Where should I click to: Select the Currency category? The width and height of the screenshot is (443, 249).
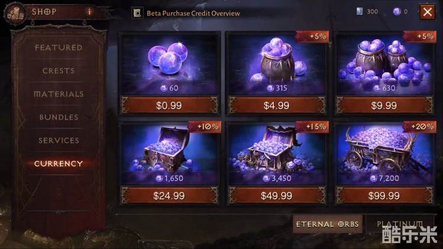[x=59, y=164]
